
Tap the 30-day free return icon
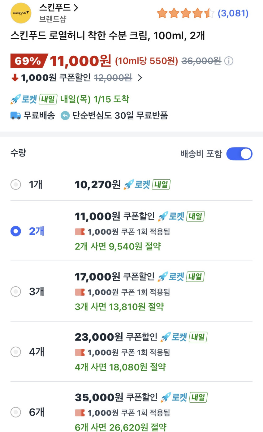click(65, 116)
